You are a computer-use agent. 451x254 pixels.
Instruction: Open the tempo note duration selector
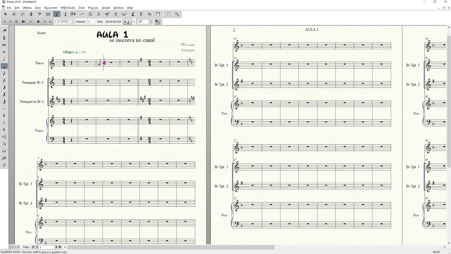tap(128, 22)
